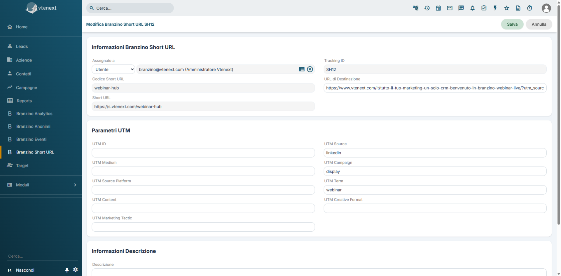Open the Utente assignment dropdown
561x276 pixels.
(x=113, y=69)
